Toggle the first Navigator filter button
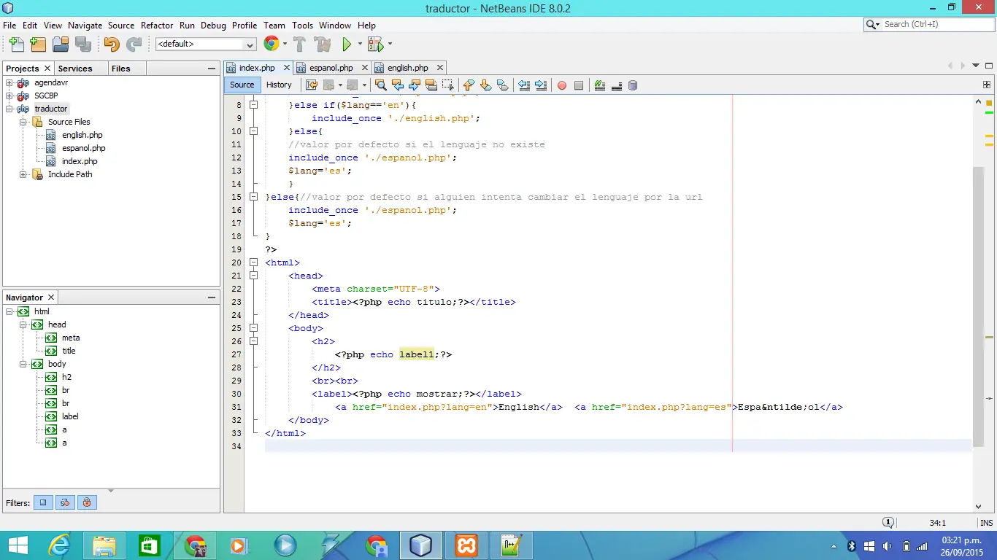This screenshot has height=560, width=997. pyautogui.click(x=43, y=502)
